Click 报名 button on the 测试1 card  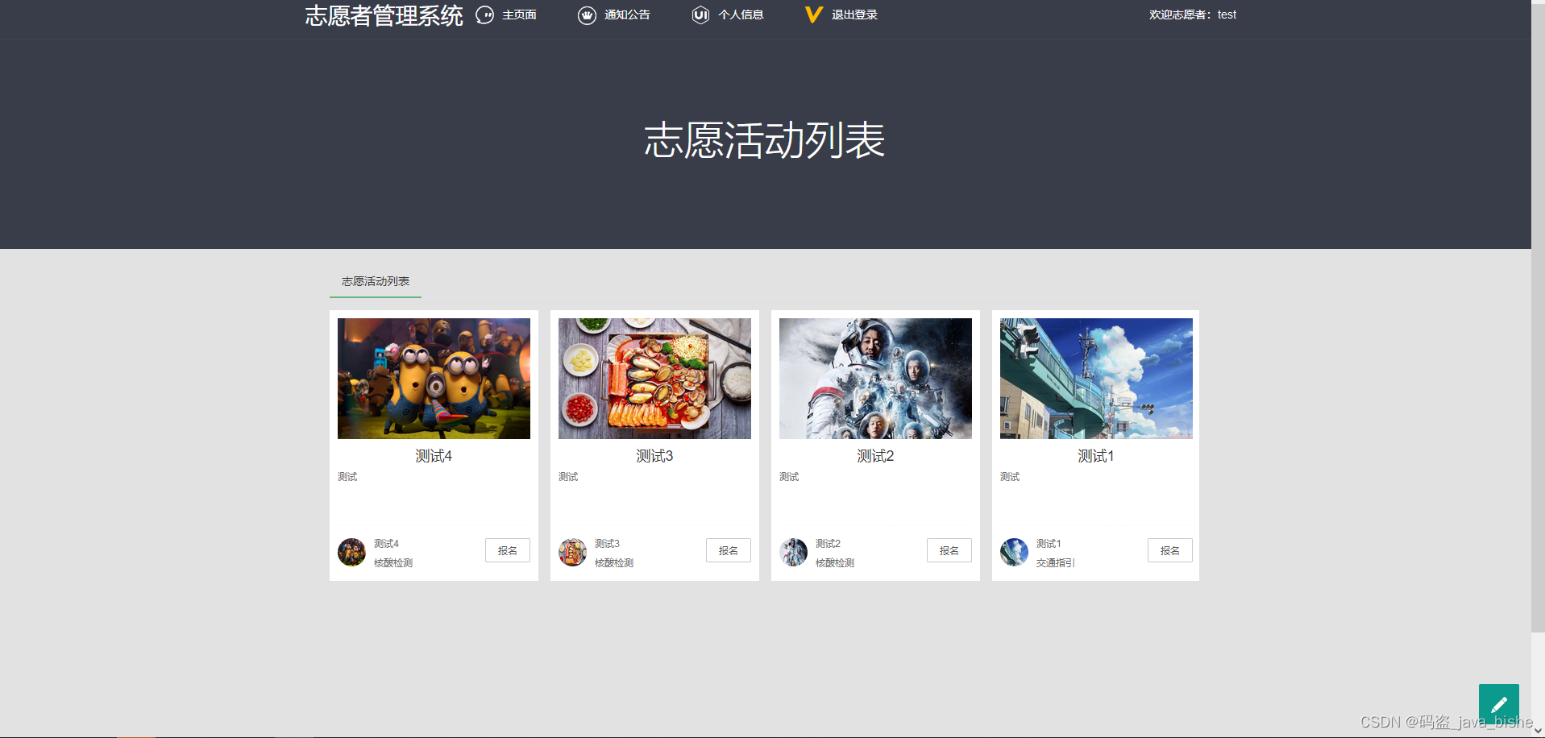(1170, 550)
